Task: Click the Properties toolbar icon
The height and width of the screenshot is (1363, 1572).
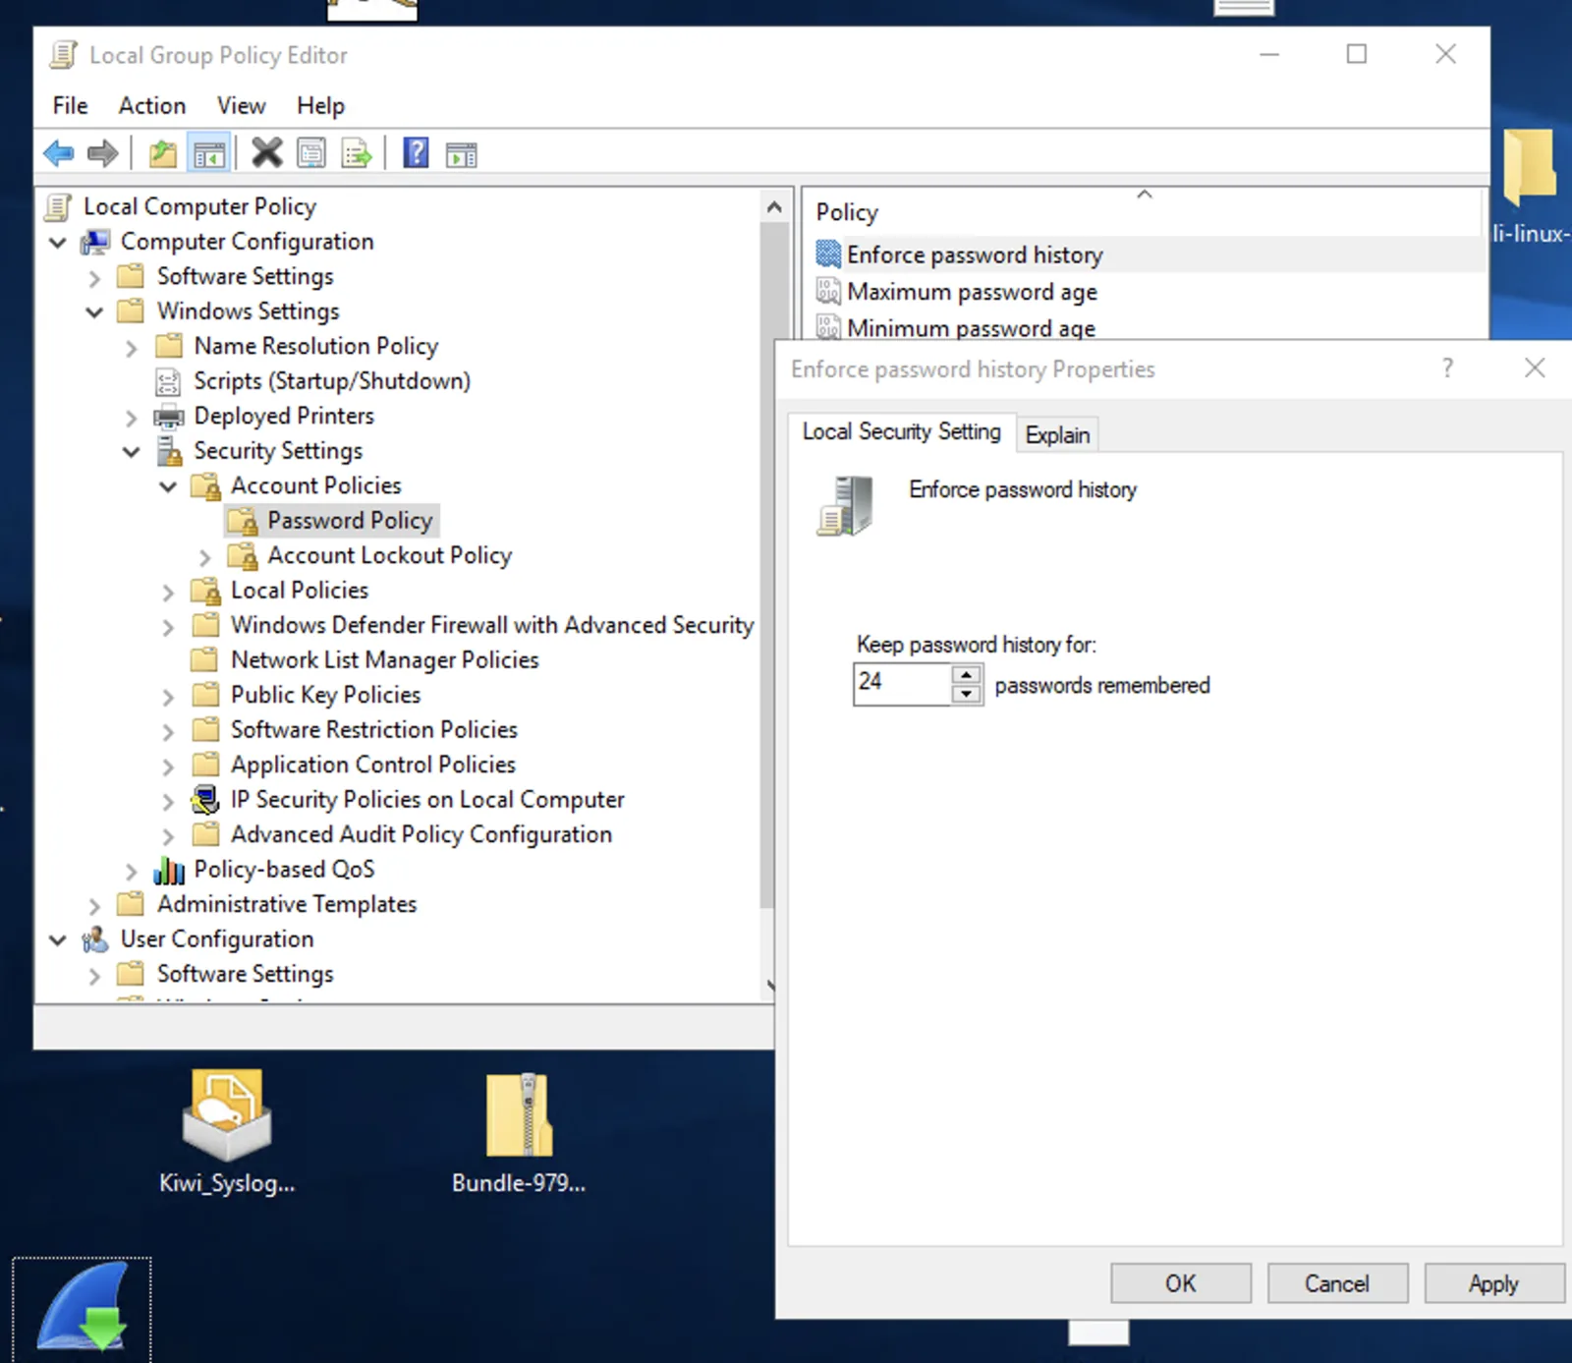Action: [x=311, y=153]
